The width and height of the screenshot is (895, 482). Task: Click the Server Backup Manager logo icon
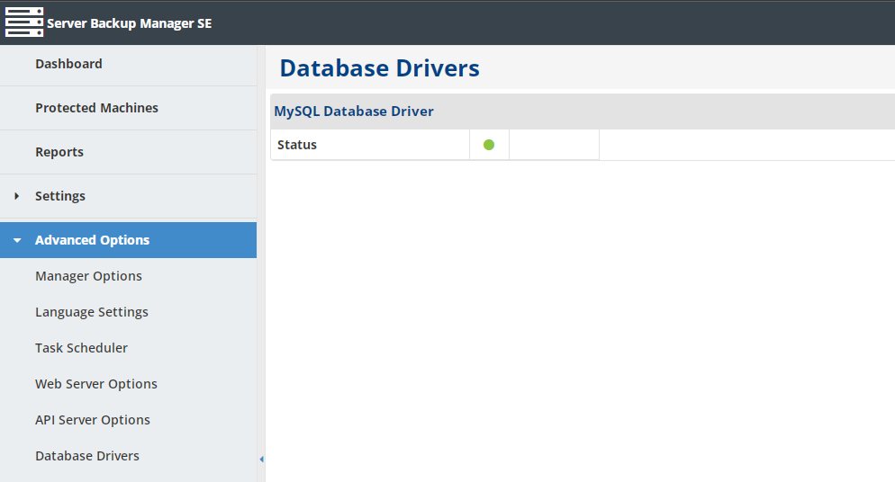(x=24, y=22)
